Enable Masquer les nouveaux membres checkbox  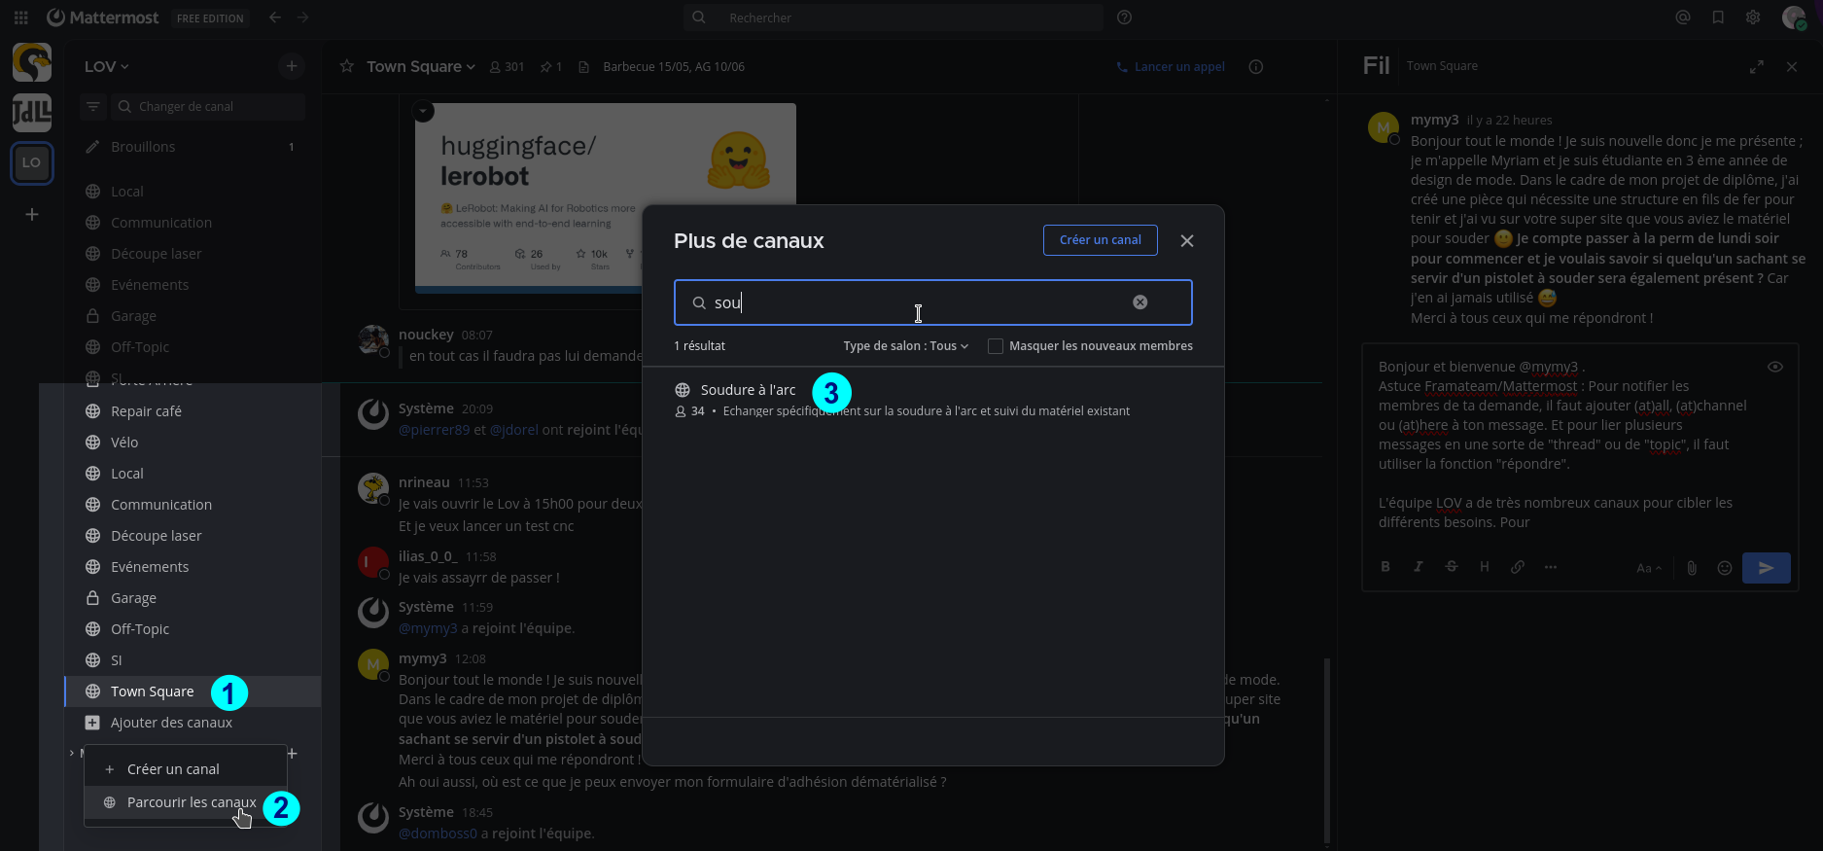point(996,346)
